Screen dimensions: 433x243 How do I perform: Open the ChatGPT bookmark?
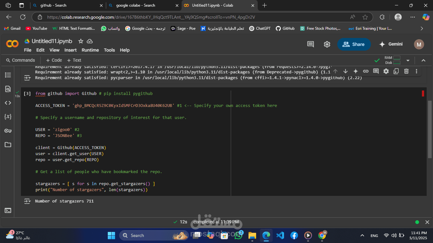coord(260,28)
